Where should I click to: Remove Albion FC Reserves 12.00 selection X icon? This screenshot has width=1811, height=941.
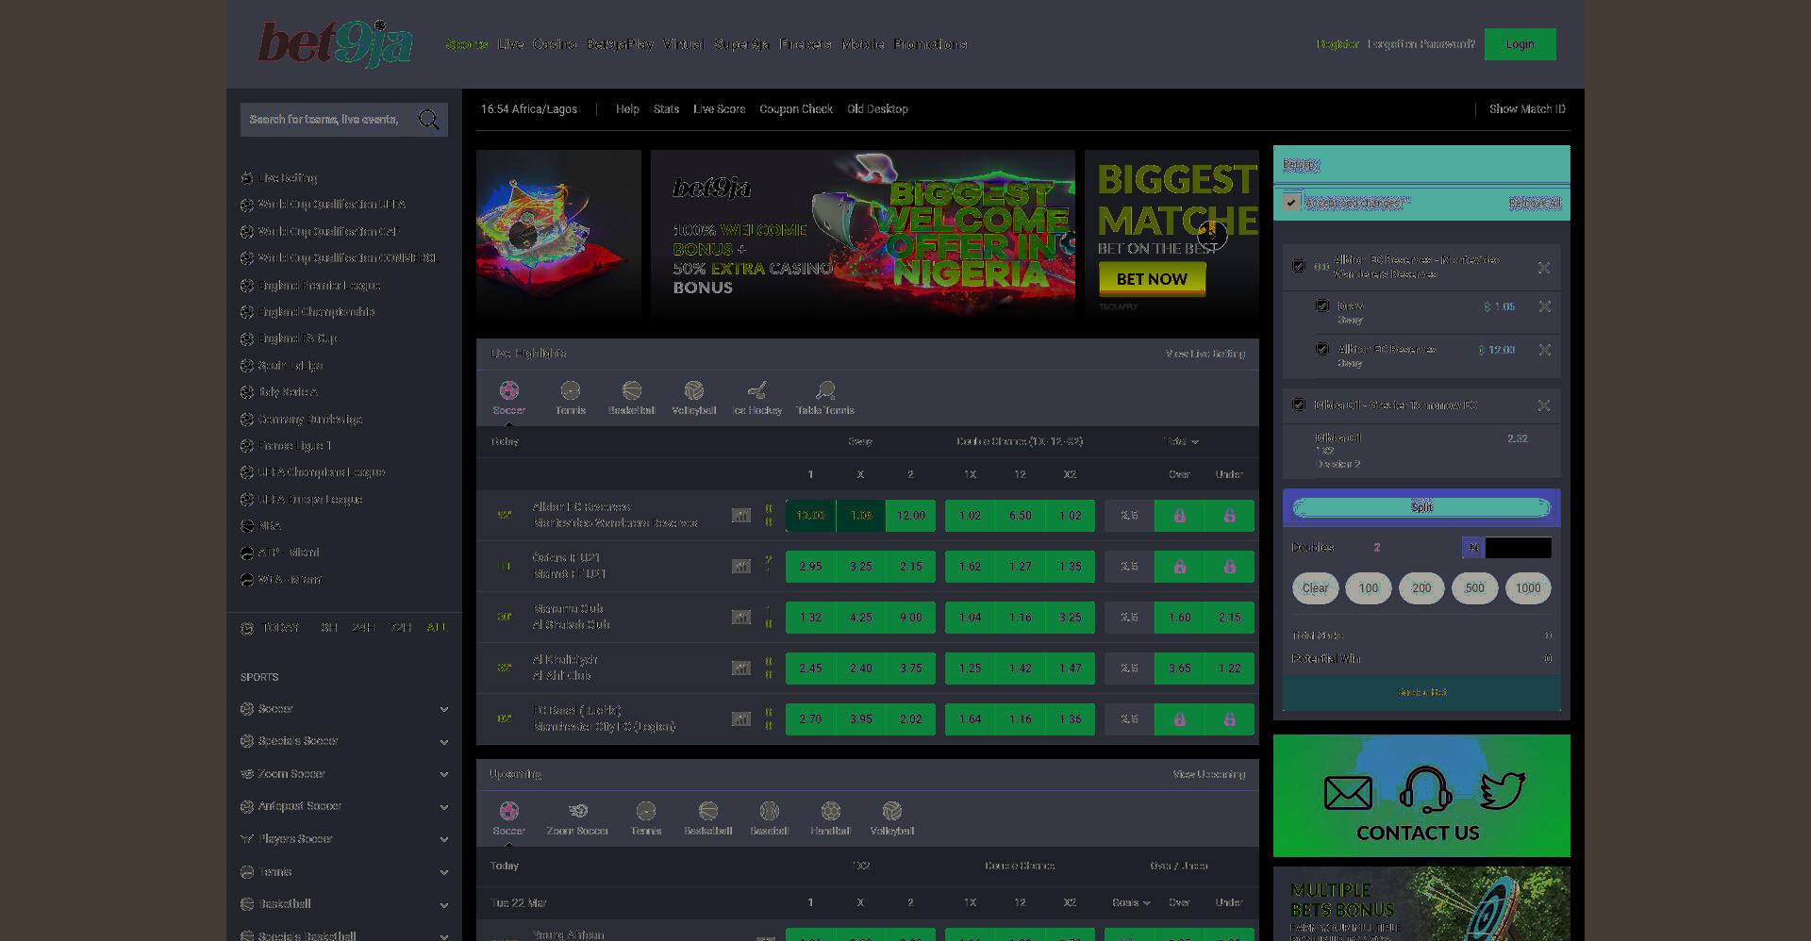[x=1544, y=350]
